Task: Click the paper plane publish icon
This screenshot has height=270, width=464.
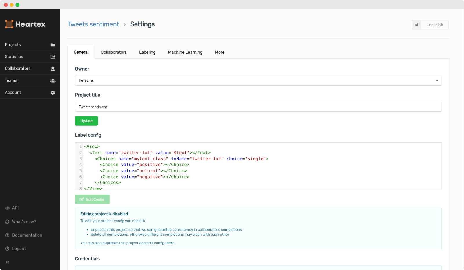Action: click(416, 25)
